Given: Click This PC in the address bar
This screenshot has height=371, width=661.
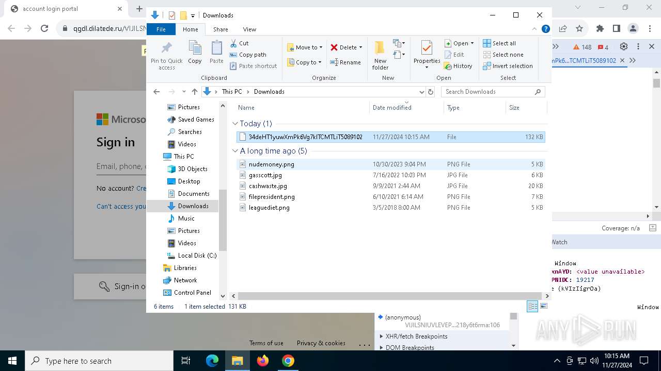Looking at the screenshot, I should (232, 92).
